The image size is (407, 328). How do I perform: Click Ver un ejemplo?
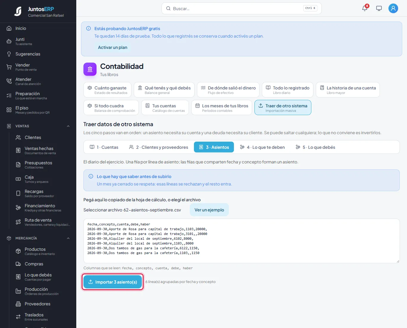click(x=209, y=210)
